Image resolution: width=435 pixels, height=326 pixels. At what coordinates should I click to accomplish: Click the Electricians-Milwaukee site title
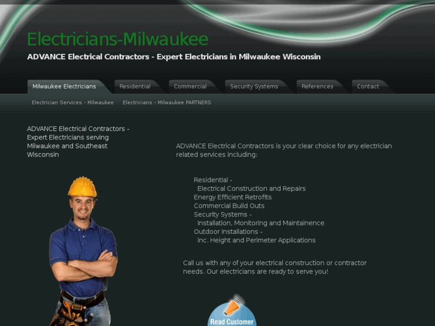pyautogui.click(x=118, y=39)
